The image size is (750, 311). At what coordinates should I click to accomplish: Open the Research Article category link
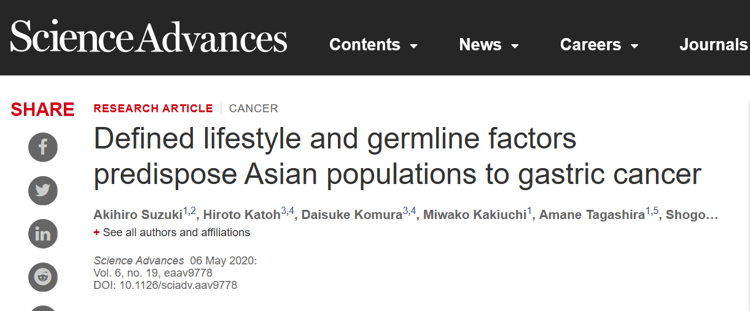coord(153,109)
